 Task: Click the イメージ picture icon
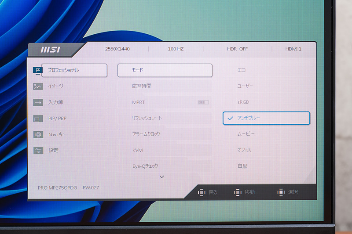[38, 86]
